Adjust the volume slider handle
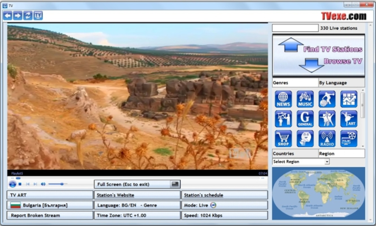The height and width of the screenshot is (226, 376). coord(62,184)
